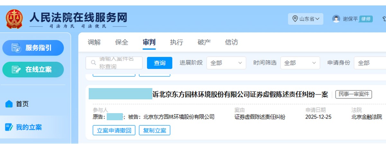Click the 申请日期 label
This screenshot has width=386, height=144.
pos(315,110)
